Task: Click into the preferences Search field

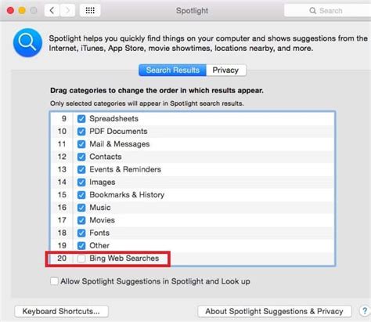Action: click(x=327, y=11)
